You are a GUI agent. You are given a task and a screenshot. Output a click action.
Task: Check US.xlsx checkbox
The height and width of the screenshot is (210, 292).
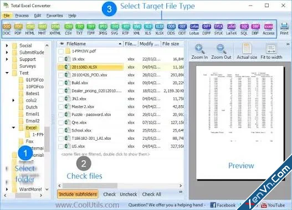(x=61, y=146)
